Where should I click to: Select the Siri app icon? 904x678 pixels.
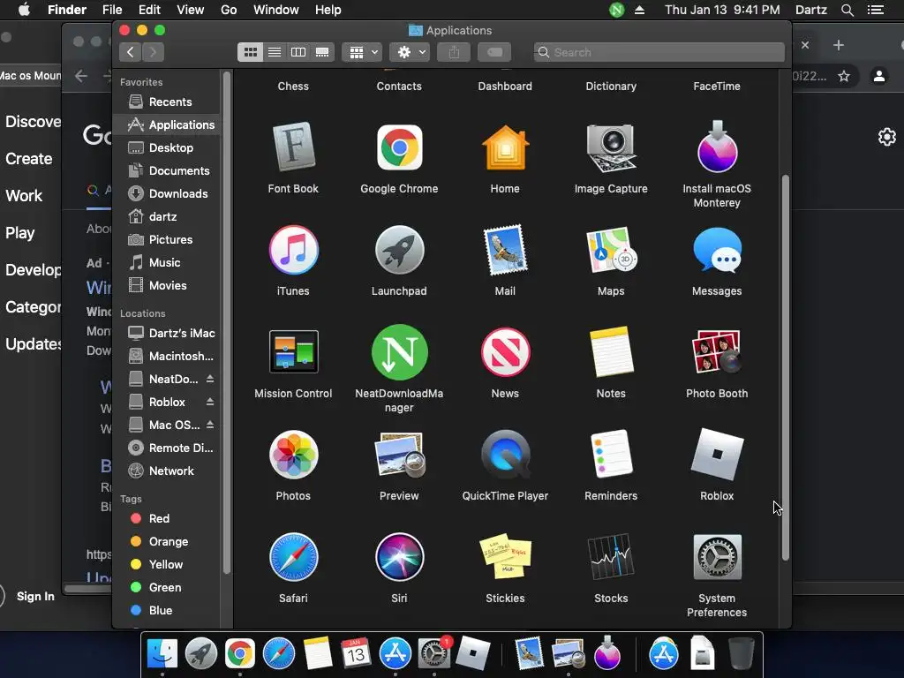point(399,557)
